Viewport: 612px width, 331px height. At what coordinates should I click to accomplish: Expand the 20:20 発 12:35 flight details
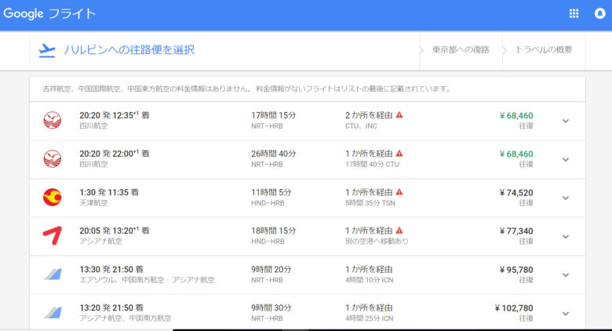click(566, 121)
